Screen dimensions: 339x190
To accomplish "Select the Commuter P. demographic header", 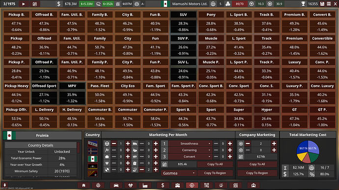I will 155,110.
